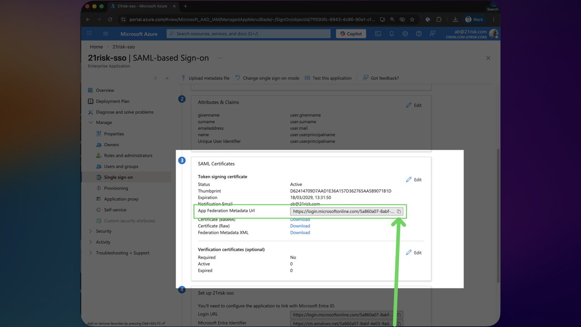Copy the App Federation Metadata Url

pos(399,211)
